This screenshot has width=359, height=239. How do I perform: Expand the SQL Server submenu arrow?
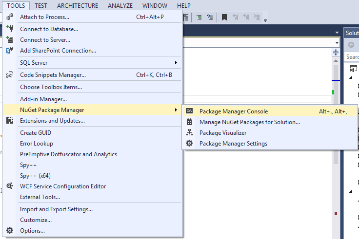(x=176, y=62)
